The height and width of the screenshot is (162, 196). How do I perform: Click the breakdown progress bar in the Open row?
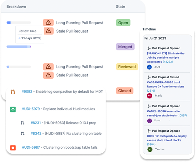(19, 23)
